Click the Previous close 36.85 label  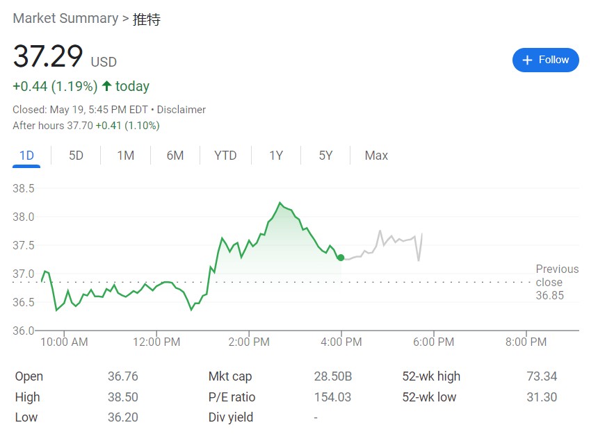coord(556,282)
